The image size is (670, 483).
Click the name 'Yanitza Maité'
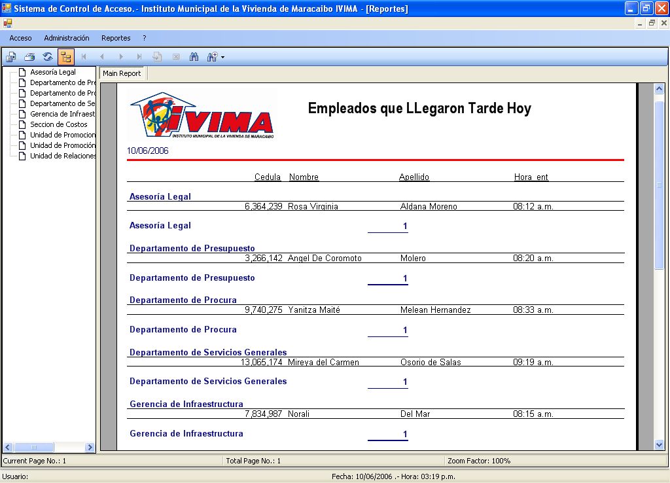pyautogui.click(x=314, y=310)
